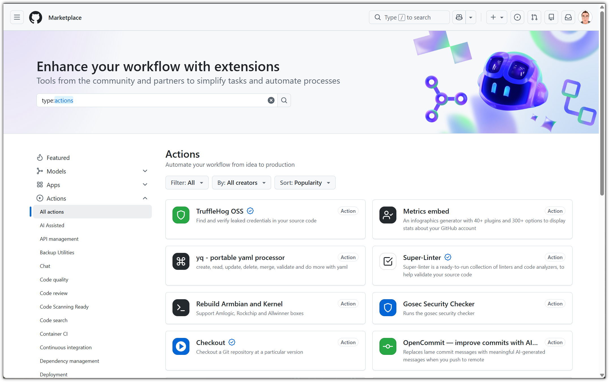Open the Pull requests icon in header
Image resolution: width=609 pixels, height=382 pixels.
tap(534, 18)
